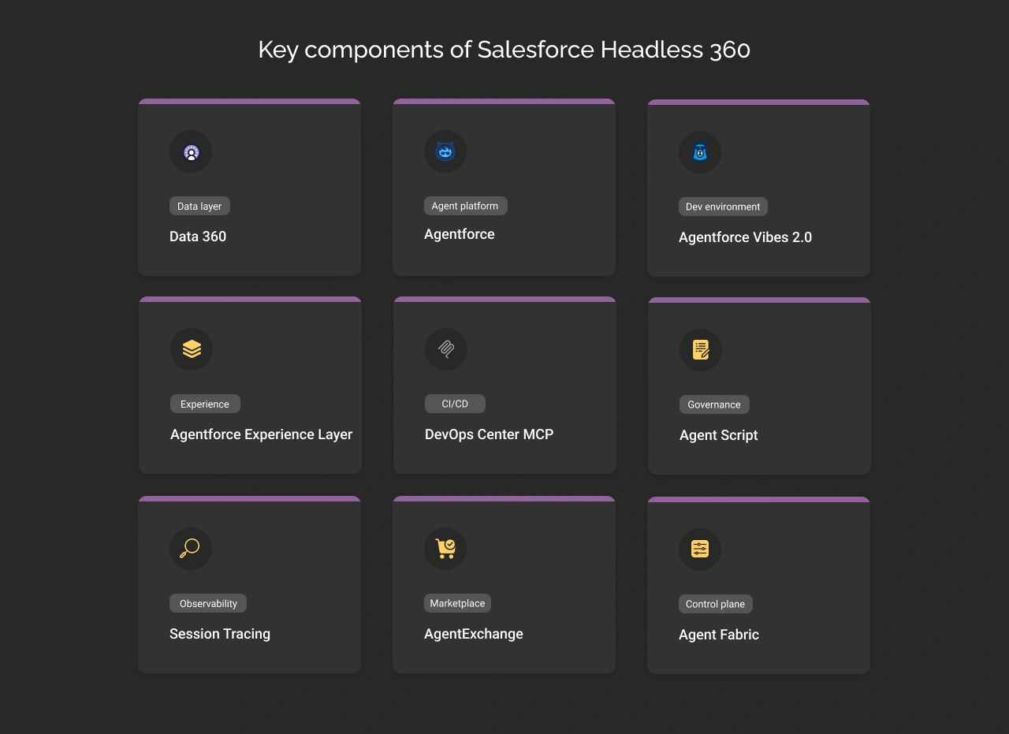Select the AgentExchange shopping cart icon
The height and width of the screenshot is (734, 1009).
tap(445, 549)
